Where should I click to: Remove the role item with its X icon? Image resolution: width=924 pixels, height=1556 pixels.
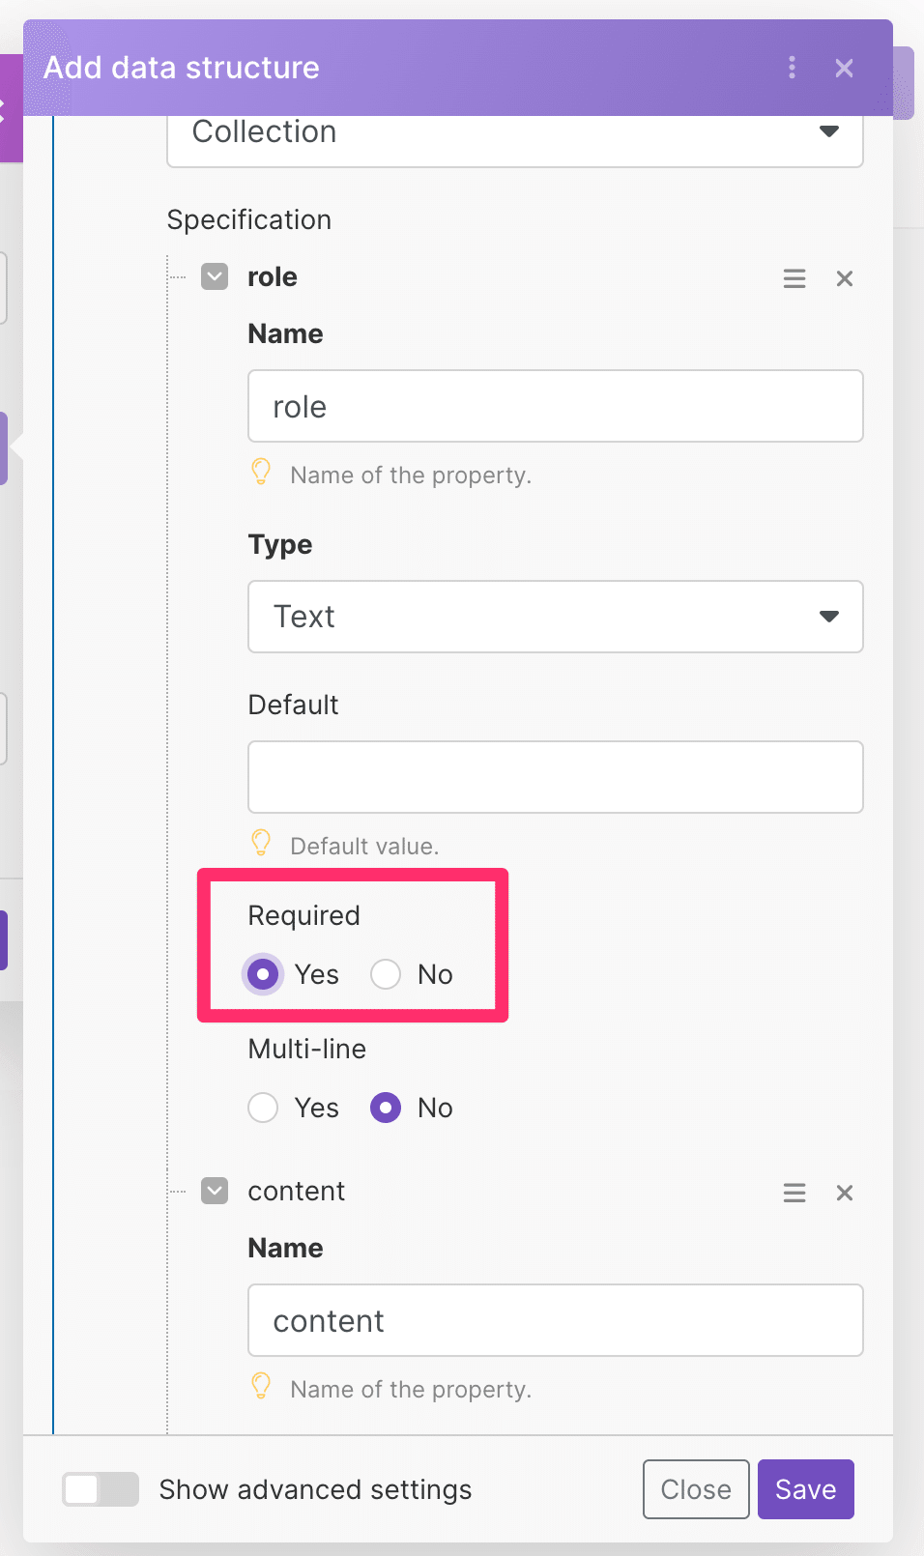pyautogui.click(x=845, y=278)
